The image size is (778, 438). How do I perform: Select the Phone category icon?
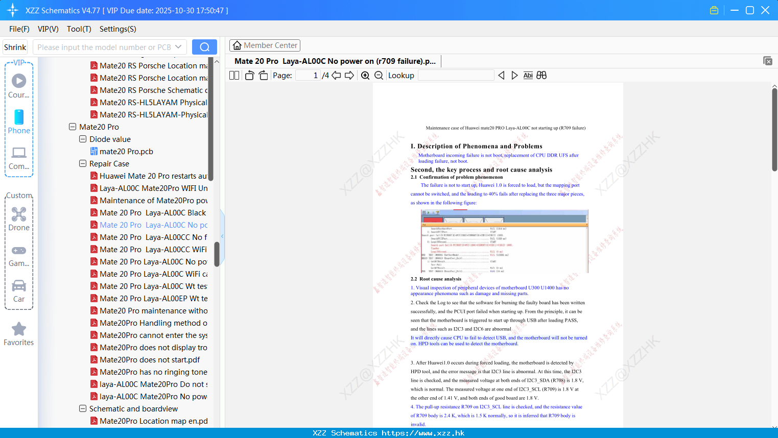(x=19, y=121)
